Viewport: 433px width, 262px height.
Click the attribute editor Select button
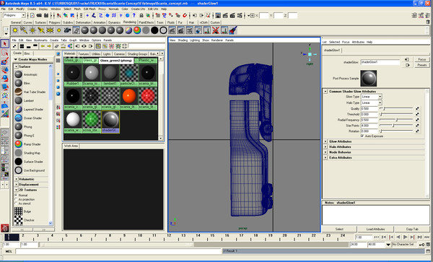(339, 229)
